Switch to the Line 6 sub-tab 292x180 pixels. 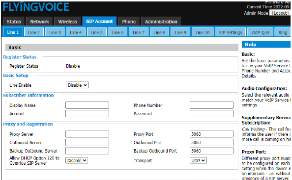(117, 32)
